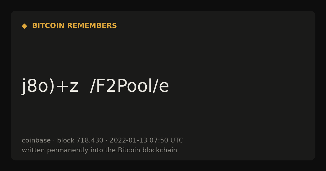The image size is (326, 171).
Task: Click the dot separator before the date
Action: coord(106,141)
